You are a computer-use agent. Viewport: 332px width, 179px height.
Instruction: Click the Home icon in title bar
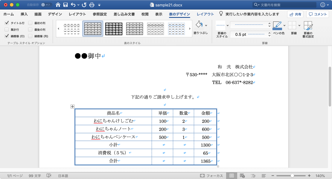pyautogui.click(x=58, y=5)
